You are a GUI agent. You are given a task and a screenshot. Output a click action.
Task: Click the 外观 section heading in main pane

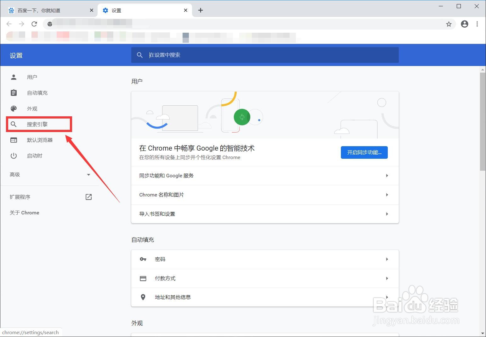tap(137, 323)
